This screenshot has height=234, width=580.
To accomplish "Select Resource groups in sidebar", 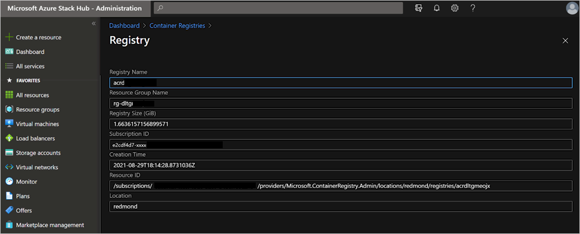I will 38,109.
